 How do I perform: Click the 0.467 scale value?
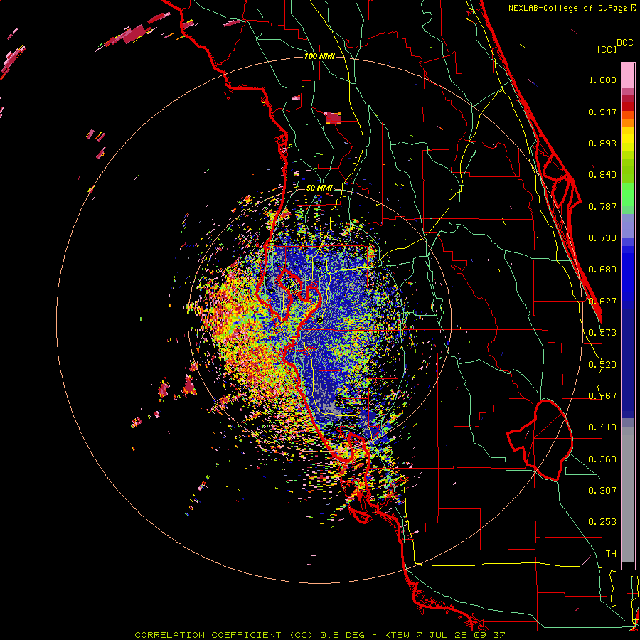tap(602, 396)
